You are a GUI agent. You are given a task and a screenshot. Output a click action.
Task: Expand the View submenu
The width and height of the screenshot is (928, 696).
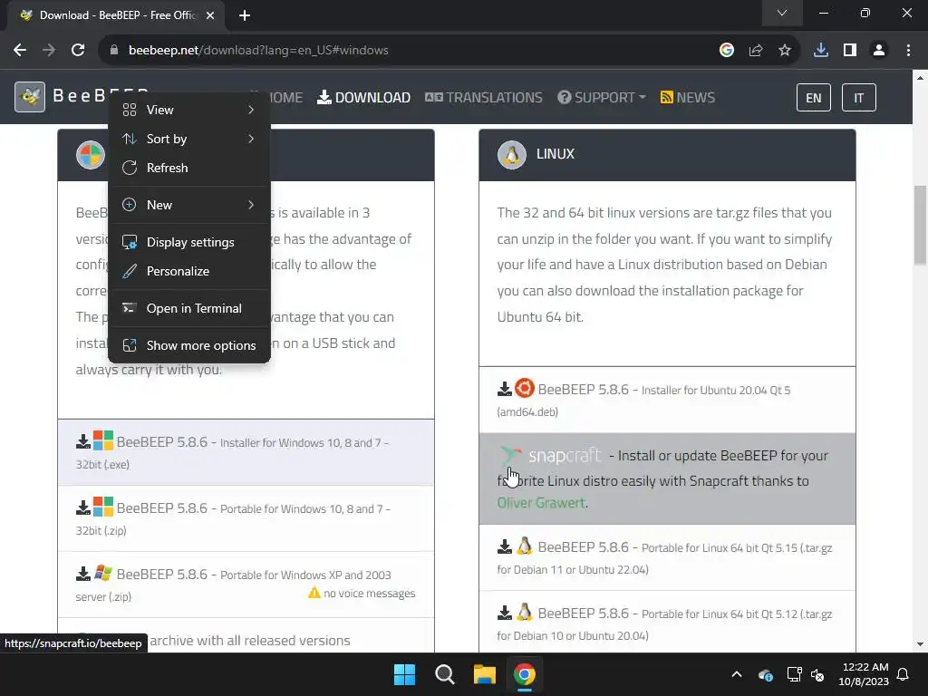pyautogui.click(x=189, y=110)
